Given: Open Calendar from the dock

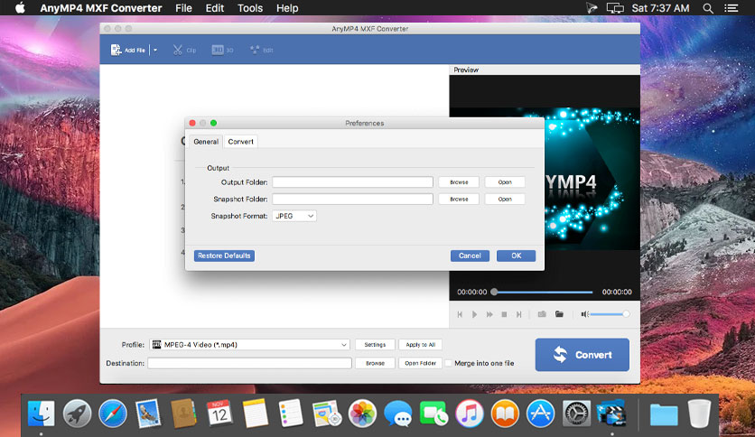Looking at the screenshot, I should coord(219,414).
